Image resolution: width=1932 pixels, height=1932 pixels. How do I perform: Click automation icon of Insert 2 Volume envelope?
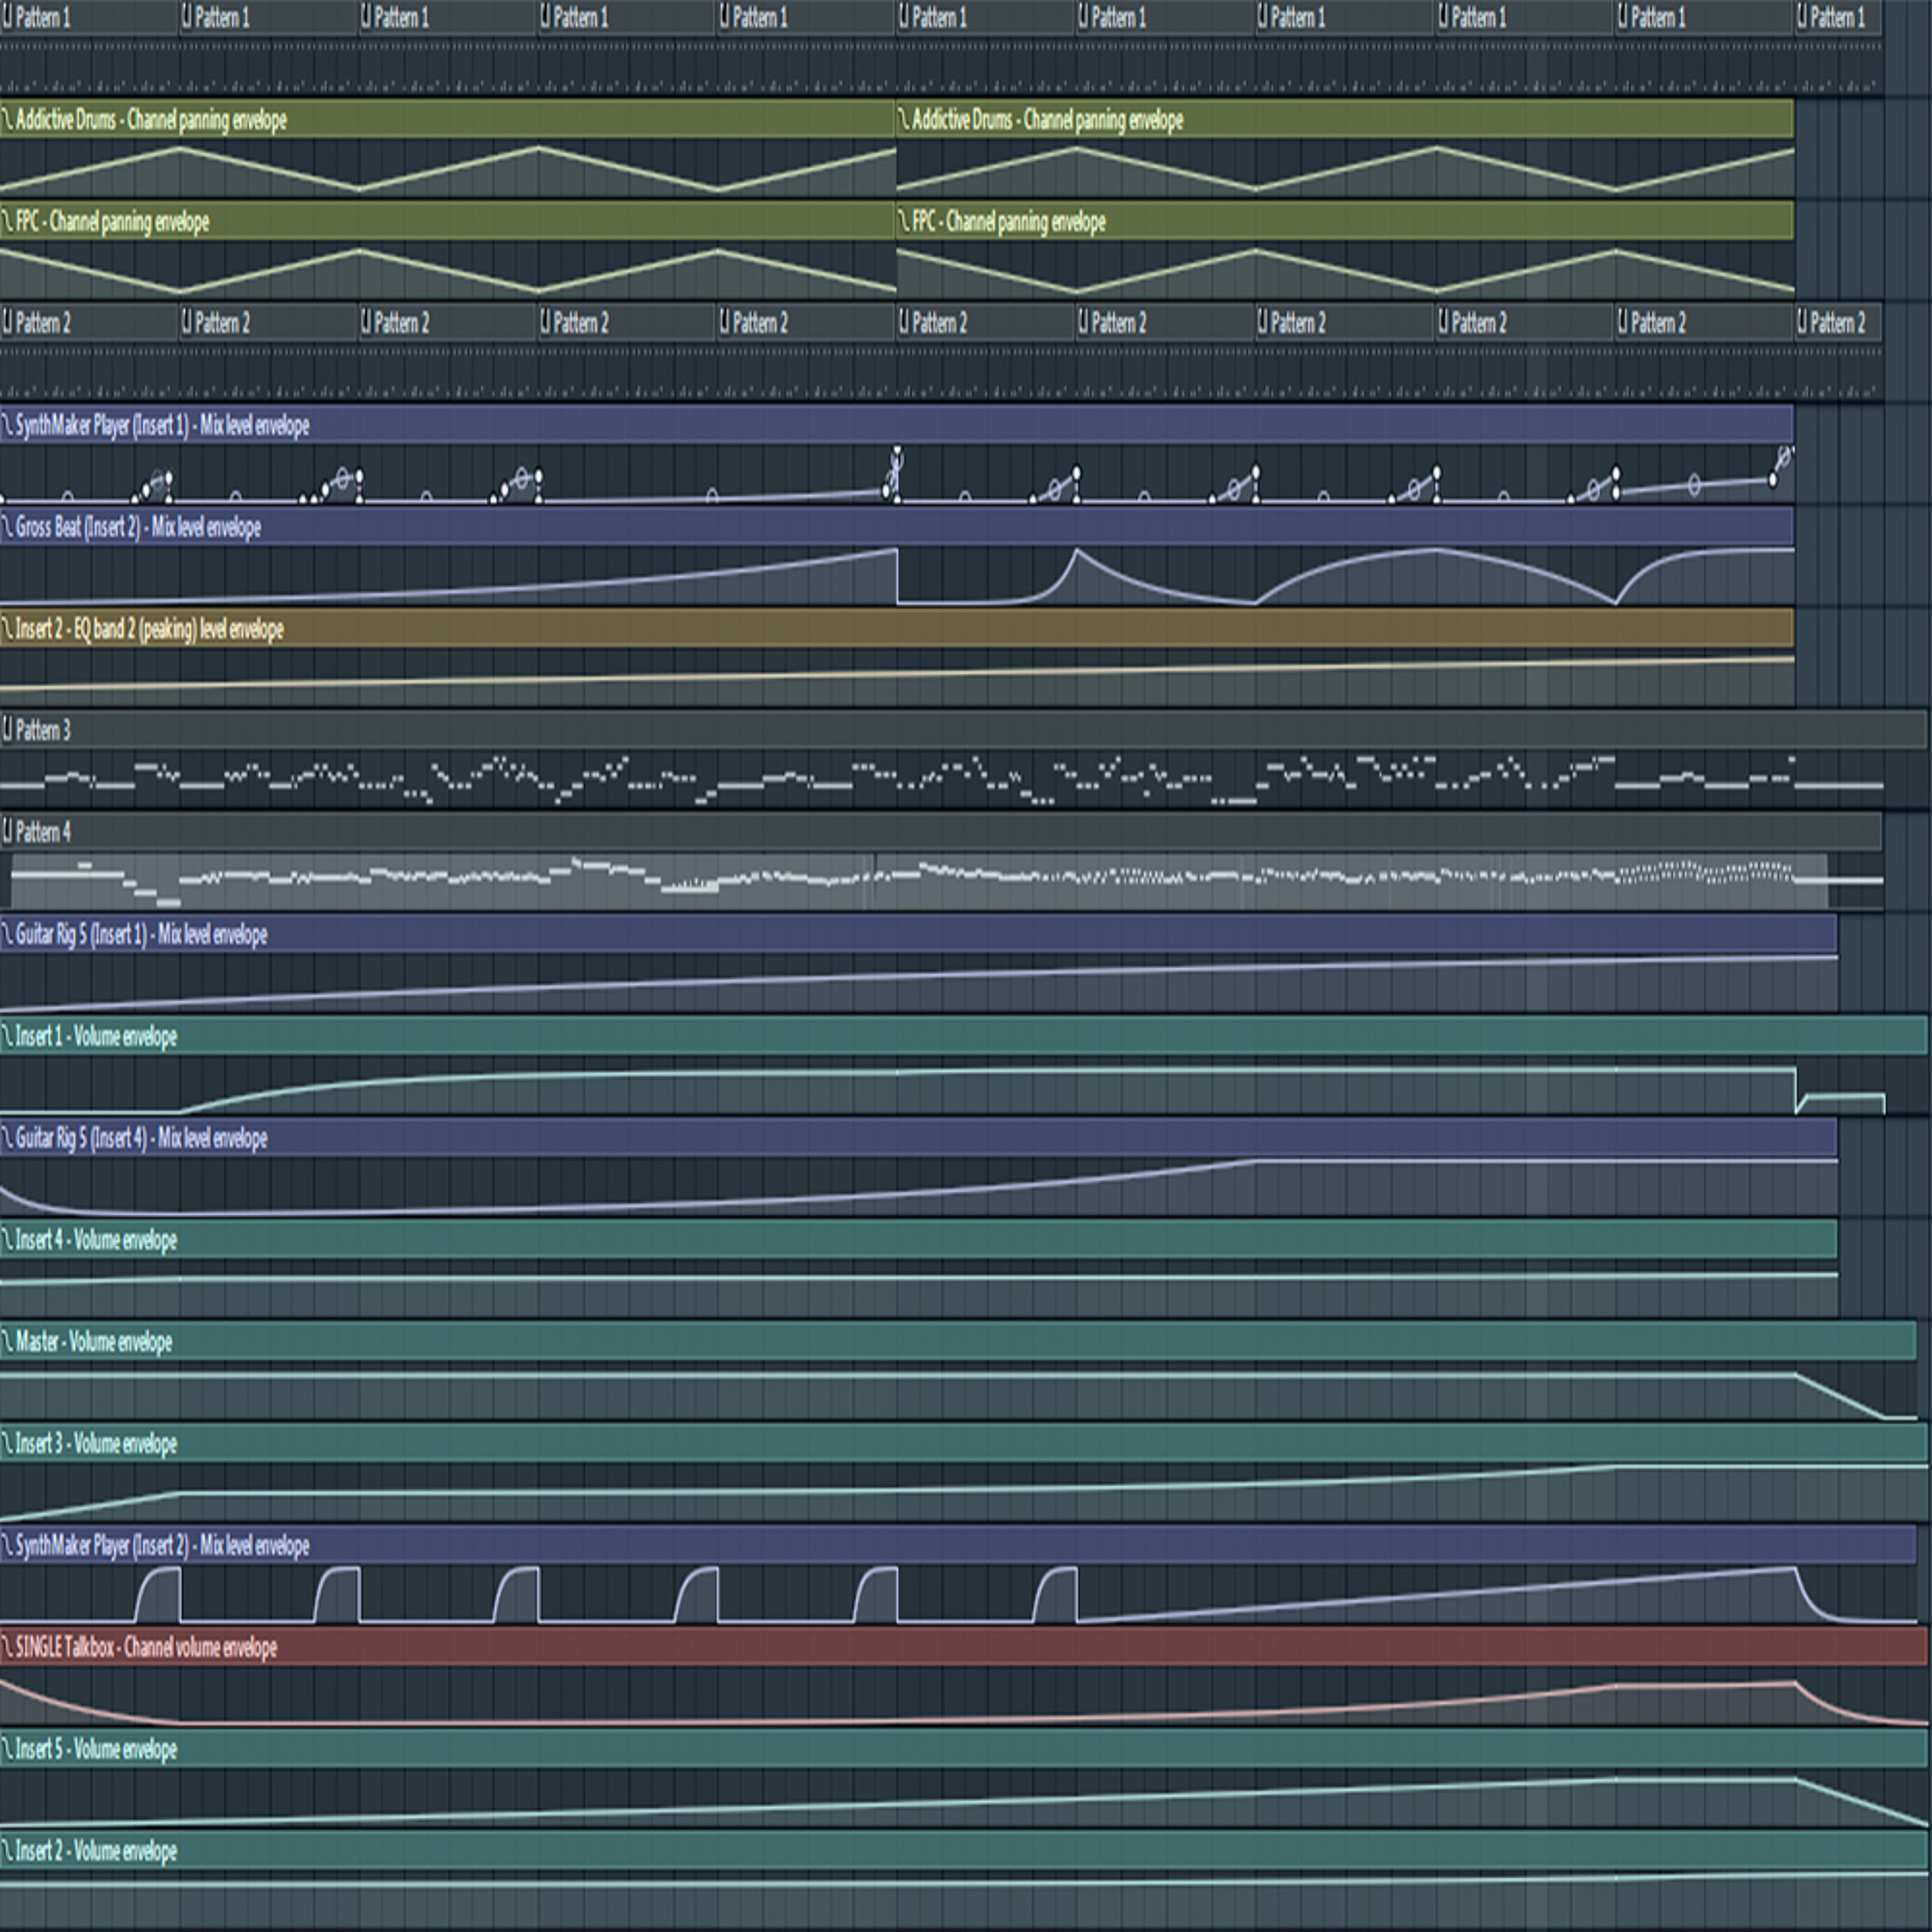click(x=8, y=1851)
